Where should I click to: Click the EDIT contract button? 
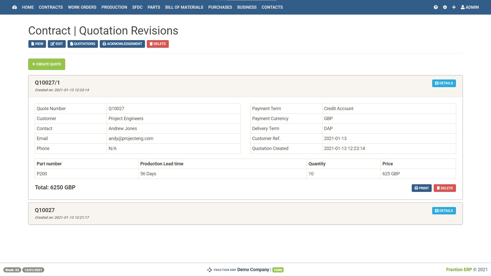click(x=57, y=44)
